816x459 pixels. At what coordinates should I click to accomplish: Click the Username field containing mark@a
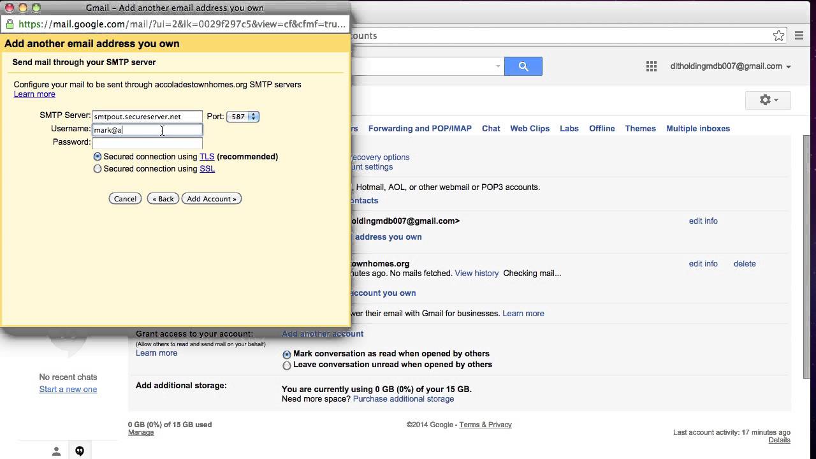[147, 129]
